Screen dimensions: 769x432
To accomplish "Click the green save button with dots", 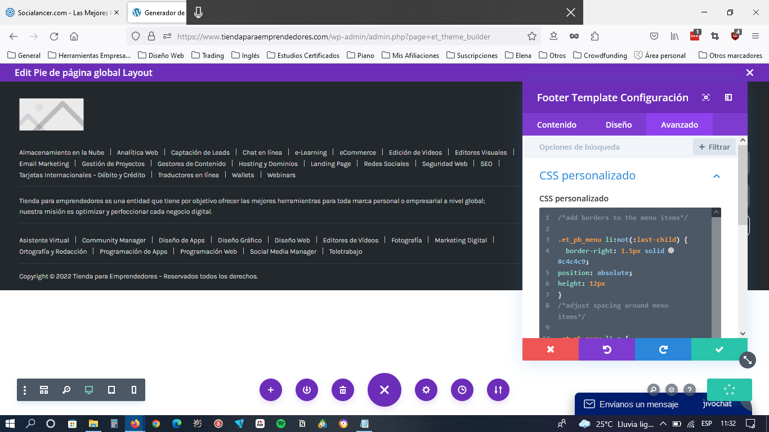I will 730,389.
